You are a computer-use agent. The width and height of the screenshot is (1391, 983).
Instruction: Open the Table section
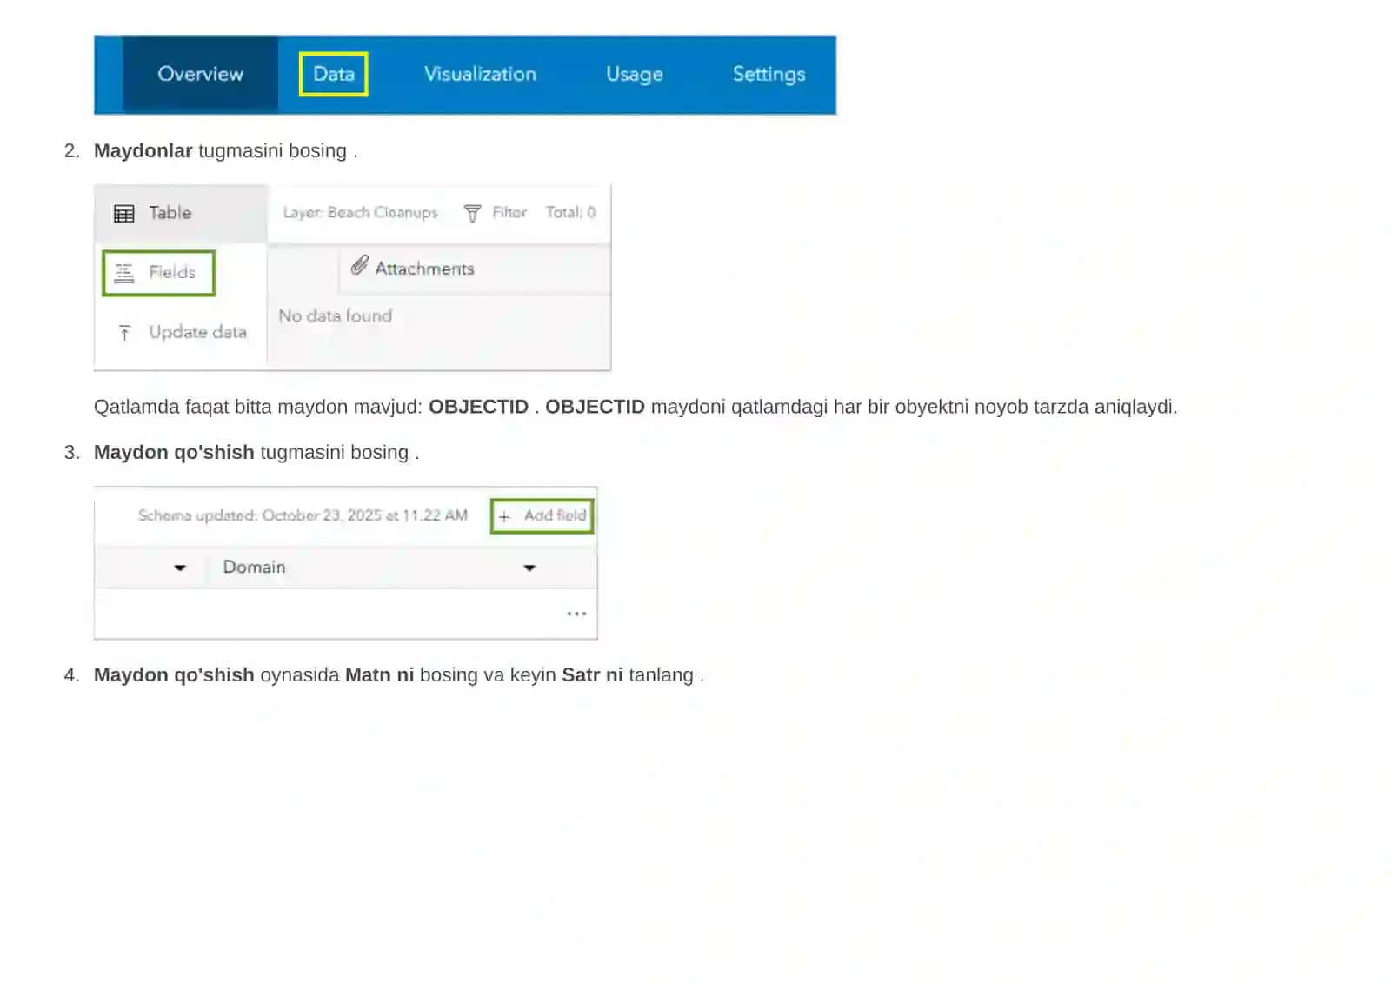coord(181,213)
